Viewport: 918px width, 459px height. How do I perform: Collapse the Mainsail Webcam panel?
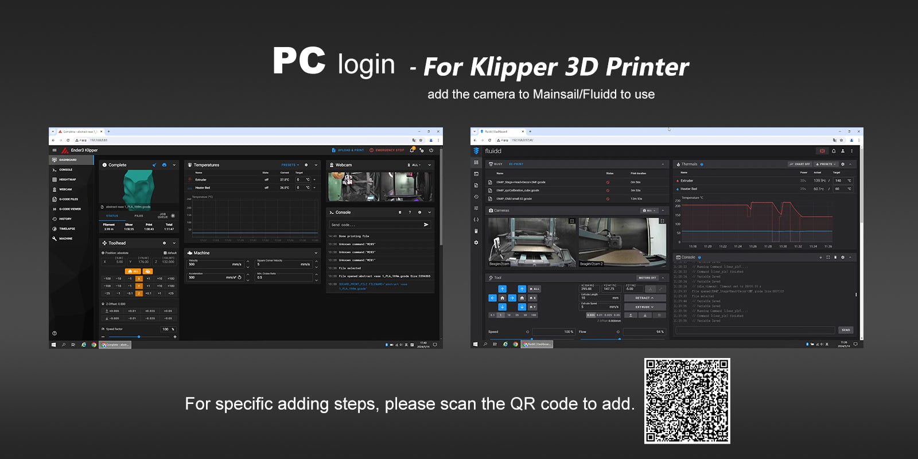coord(430,165)
